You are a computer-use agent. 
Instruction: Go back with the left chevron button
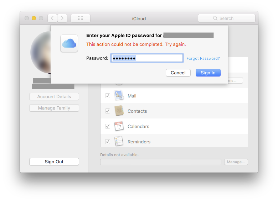pos(52,18)
